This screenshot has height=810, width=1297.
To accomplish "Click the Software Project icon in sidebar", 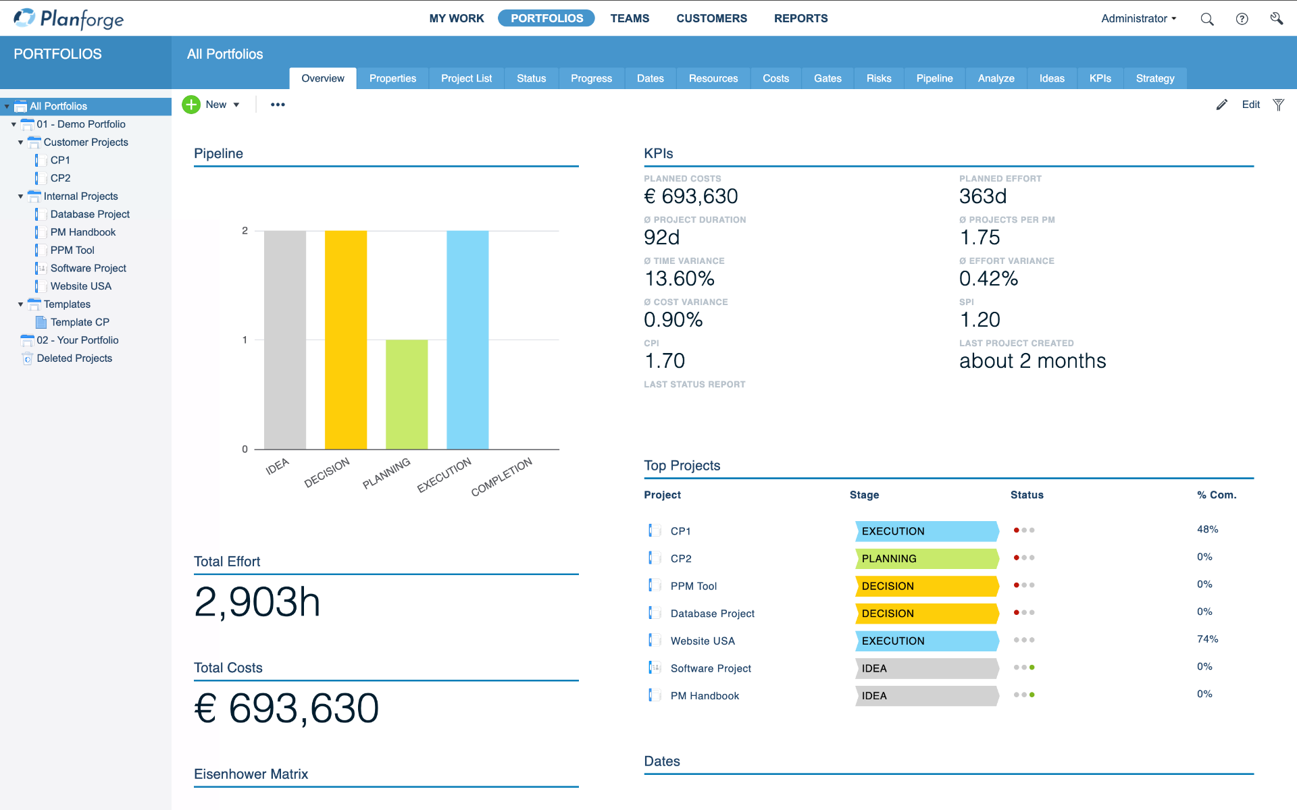I will 41,268.
